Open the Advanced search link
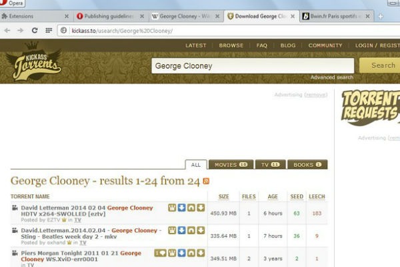The height and width of the screenshot is (267, 400). (x=332, y=77)
